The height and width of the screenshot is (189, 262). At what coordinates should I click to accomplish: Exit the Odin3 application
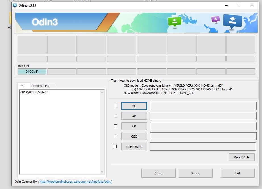coord(237,173)
